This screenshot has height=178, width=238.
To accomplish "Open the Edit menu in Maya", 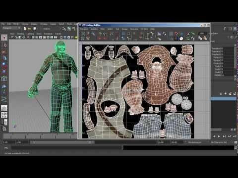I will pos(9,24).
